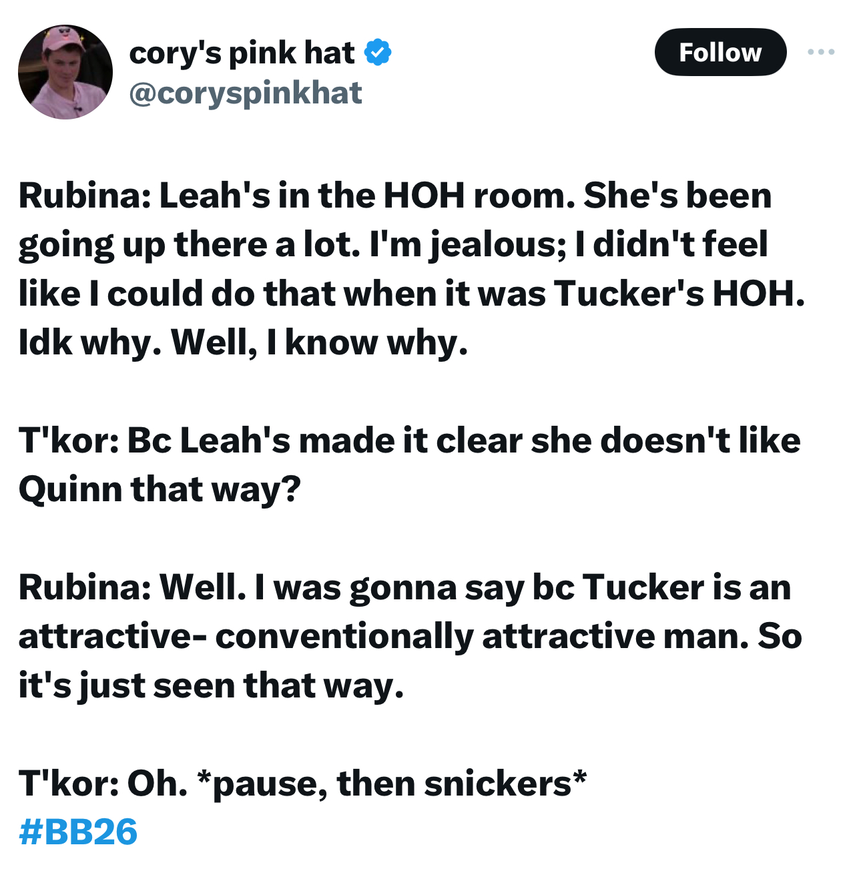Click the words "Tucker's HOH."
The image size is (857, 883).
[679, 294]
